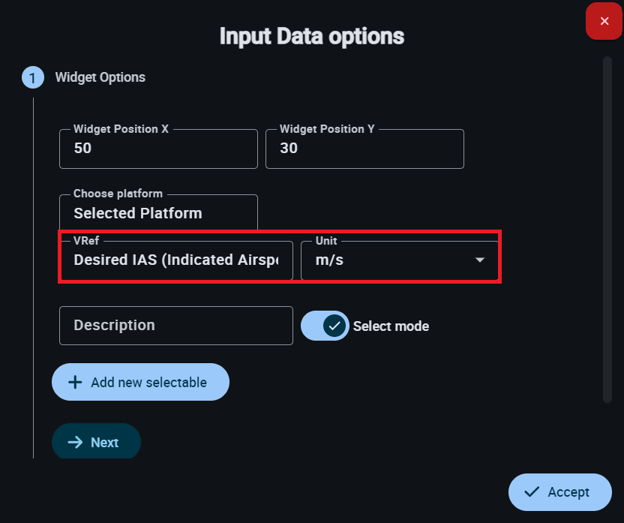Click the checkmark icon on the Accept button
Image resolution: width=624 pixels, height=523 pixels.
532,492
